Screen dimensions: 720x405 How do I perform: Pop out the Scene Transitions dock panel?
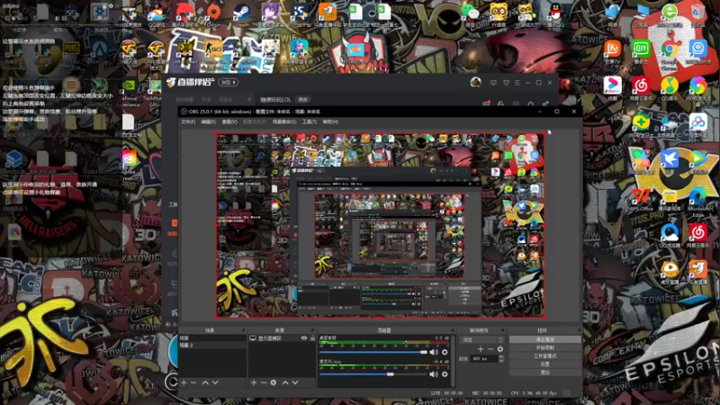tap(502, 330)
